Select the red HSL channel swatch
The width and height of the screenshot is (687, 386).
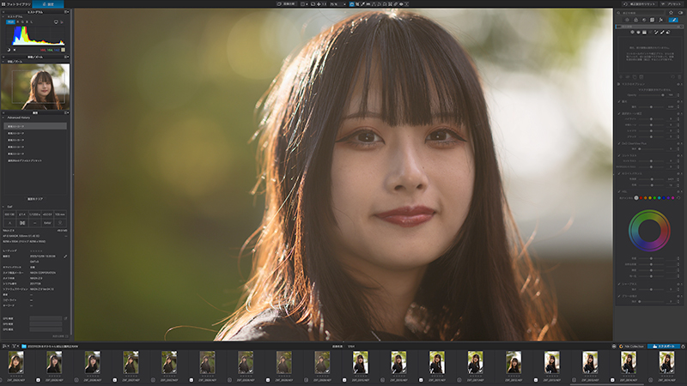pyautogui.click(x=641, y=197)
